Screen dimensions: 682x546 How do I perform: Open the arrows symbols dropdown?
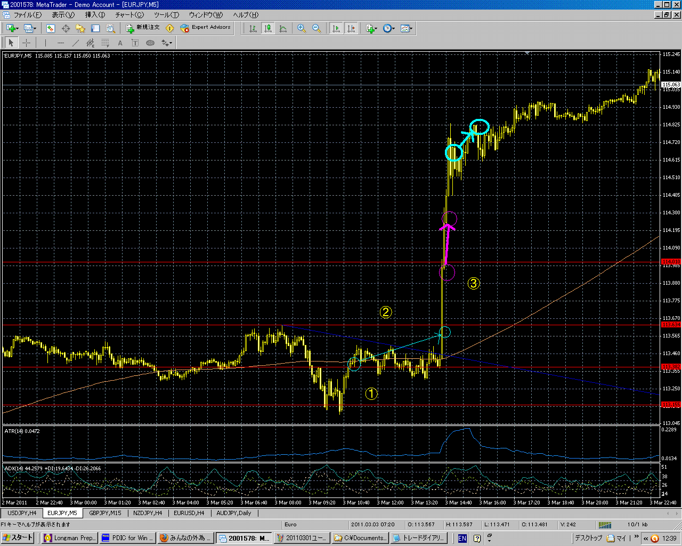point(171,44)
